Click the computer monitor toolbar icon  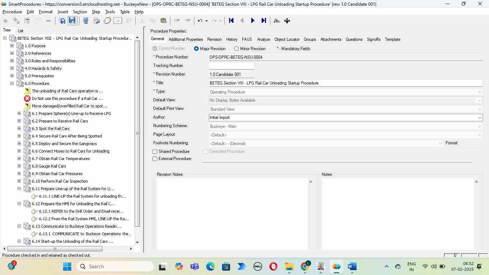point(86,21)
